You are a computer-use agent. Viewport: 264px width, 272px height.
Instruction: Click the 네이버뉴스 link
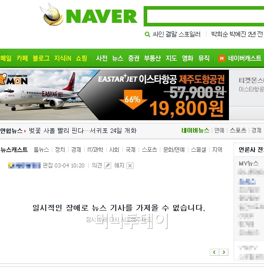tap(195, 130)
